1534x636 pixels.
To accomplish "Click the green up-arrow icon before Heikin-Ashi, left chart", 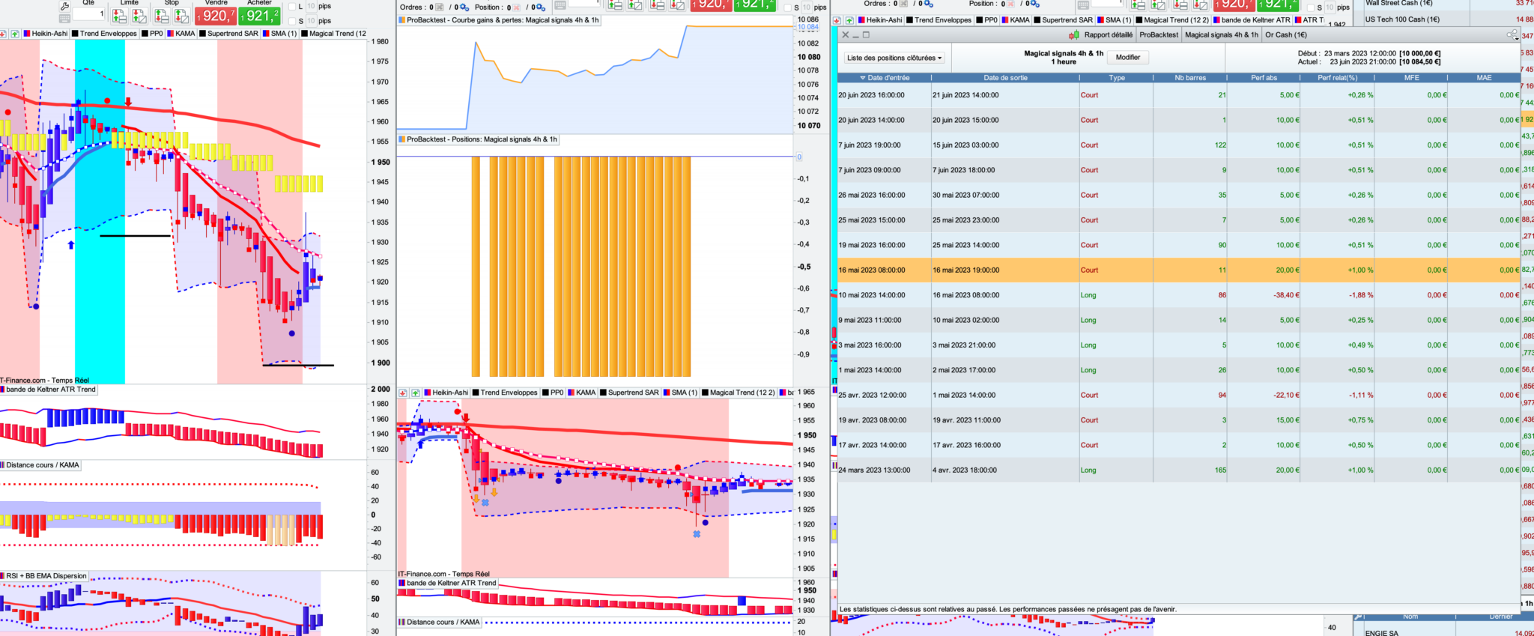I will tap(14, 34).
